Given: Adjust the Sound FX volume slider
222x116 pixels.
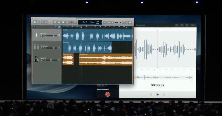Looking at the screenshot, I should pos(51,60).
